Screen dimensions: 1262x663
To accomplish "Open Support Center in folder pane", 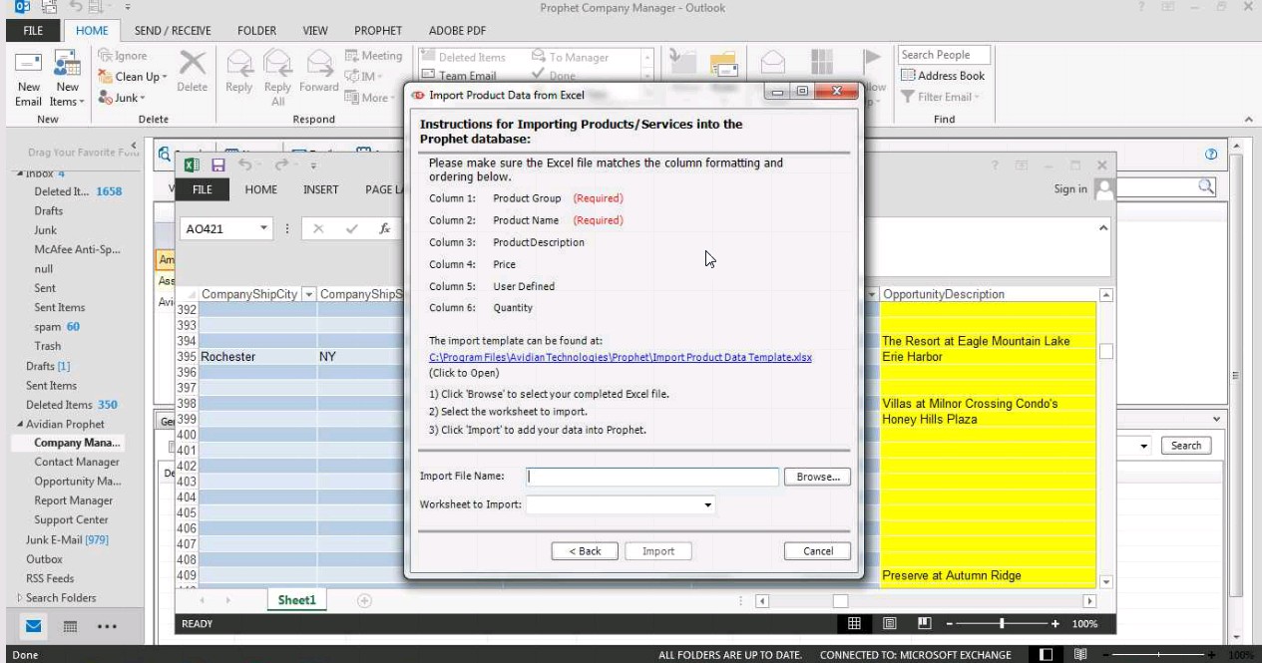I will 71,519.
